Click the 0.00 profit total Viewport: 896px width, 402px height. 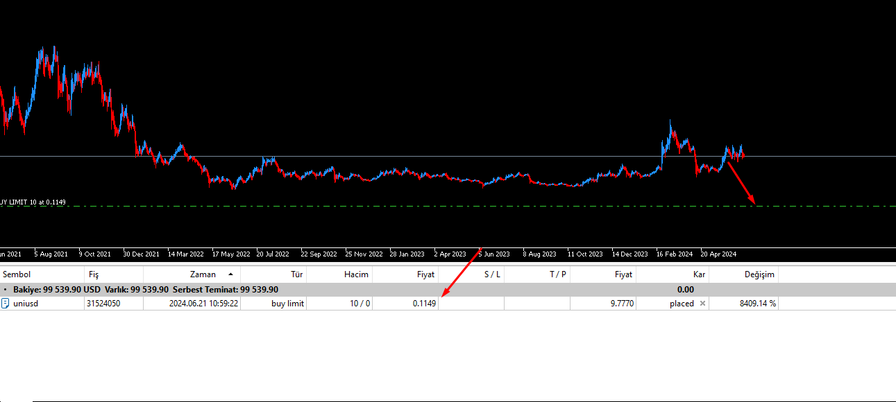(685, 290)
